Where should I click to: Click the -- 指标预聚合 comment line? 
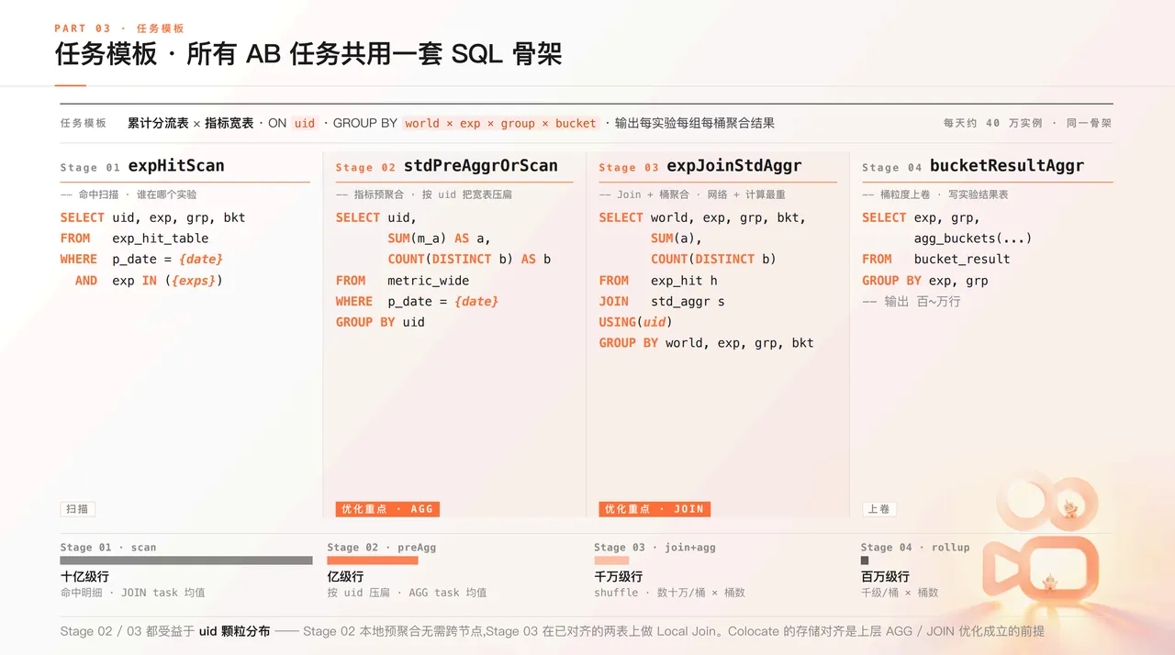pos(424,194)
